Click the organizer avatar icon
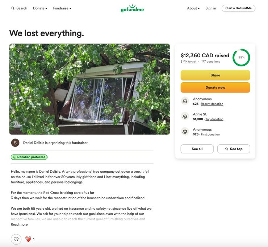Viewport: 268px width, 247px height. (15, 143)
